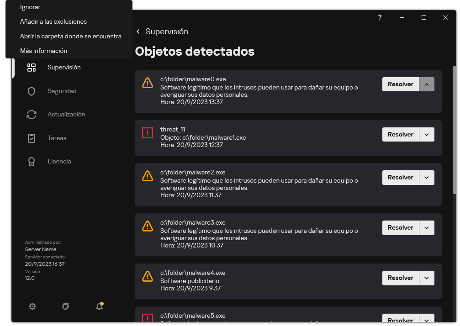This screenshot has width=460, height=326.
Task: Click Resolver on the threat_11 entry
Action: (400, 134)
